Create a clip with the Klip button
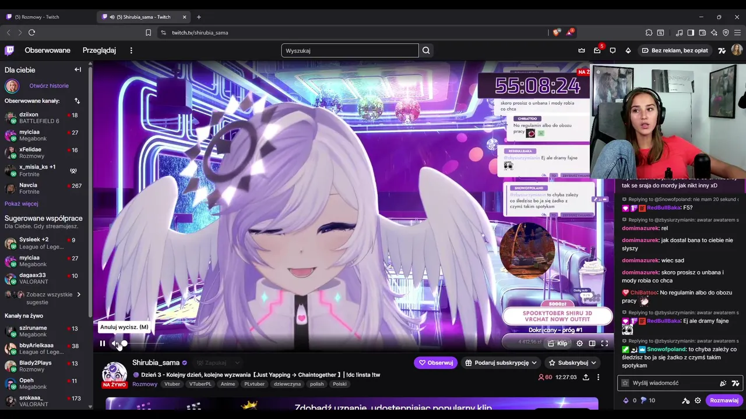 click(x=558, y=343)
